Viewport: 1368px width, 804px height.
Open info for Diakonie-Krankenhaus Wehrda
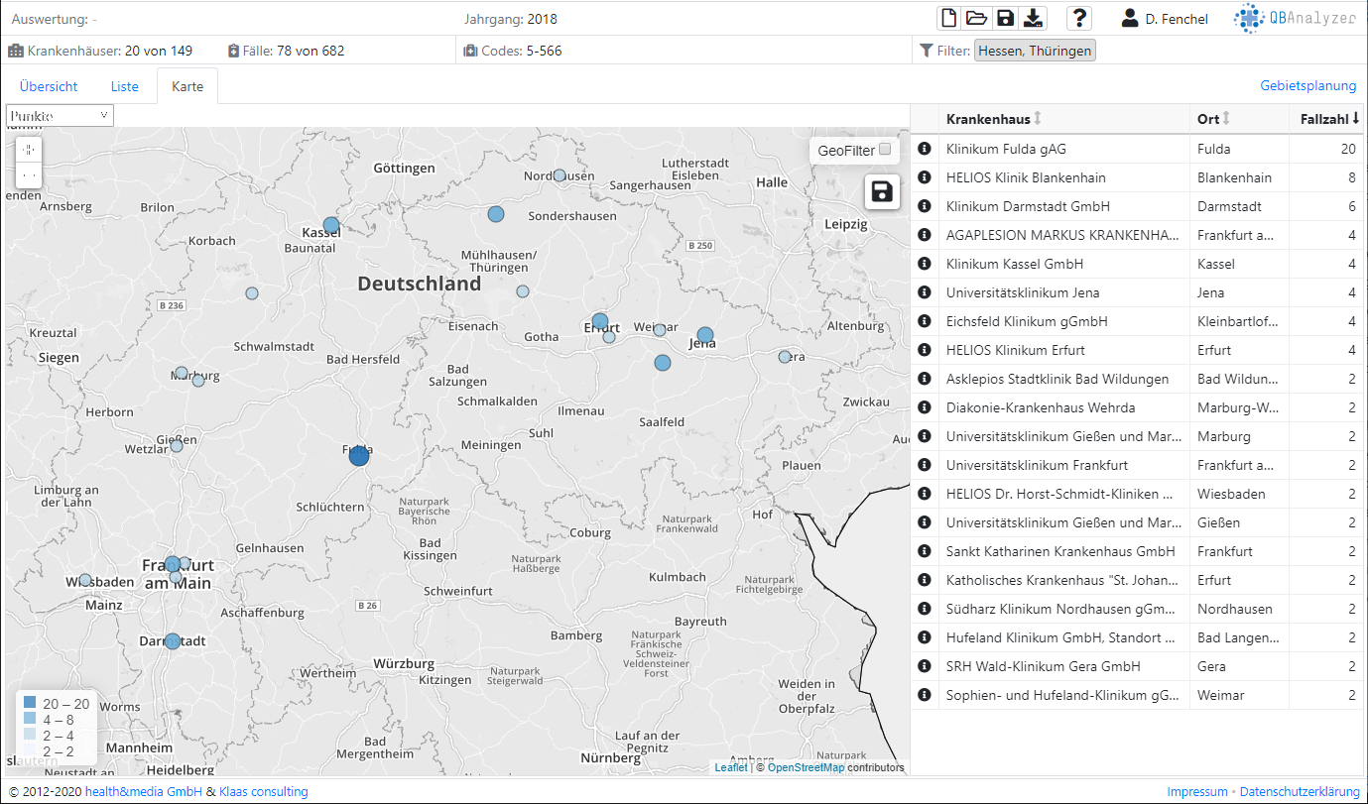(925, 407)
